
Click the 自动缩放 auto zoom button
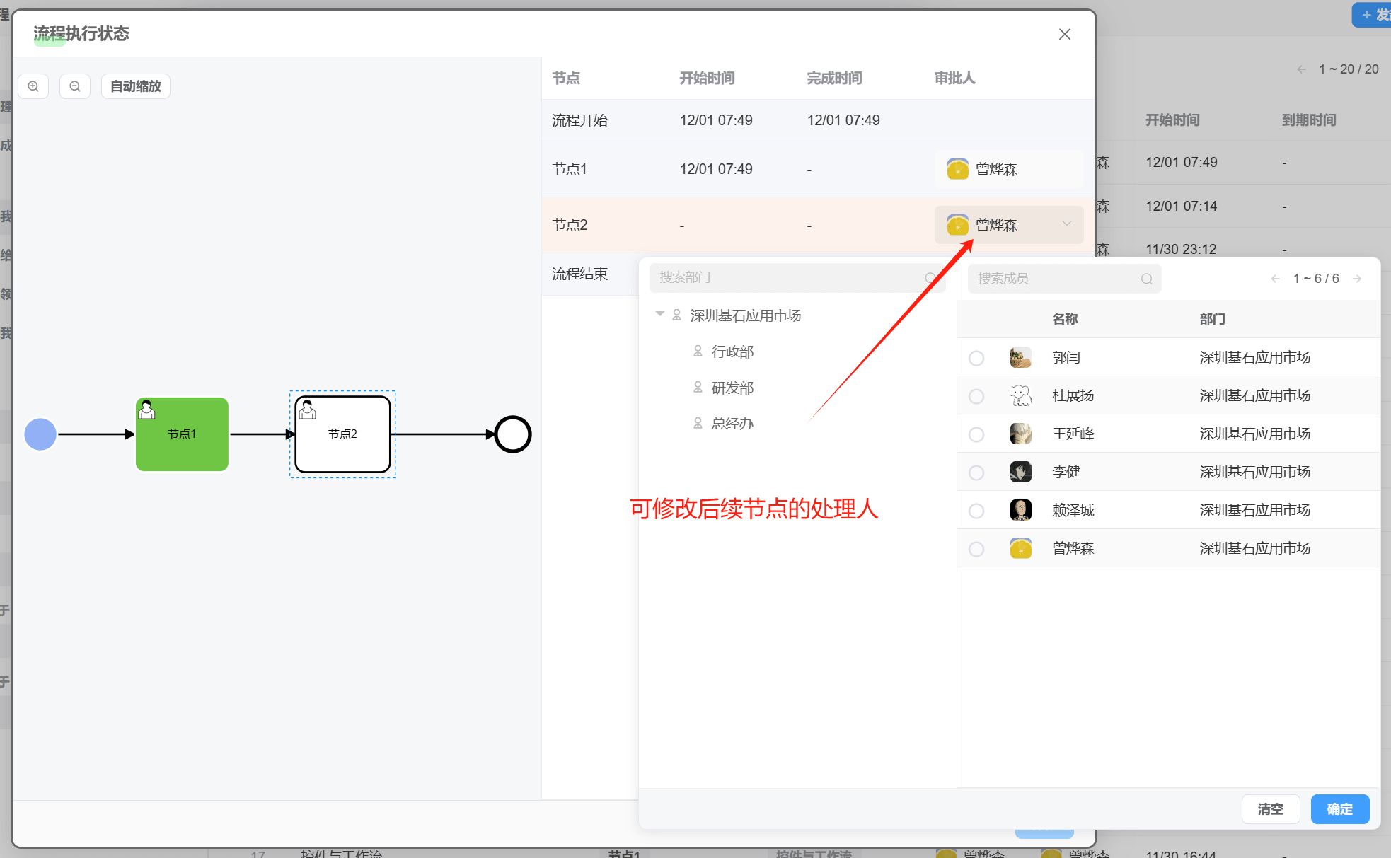[136, 86]
